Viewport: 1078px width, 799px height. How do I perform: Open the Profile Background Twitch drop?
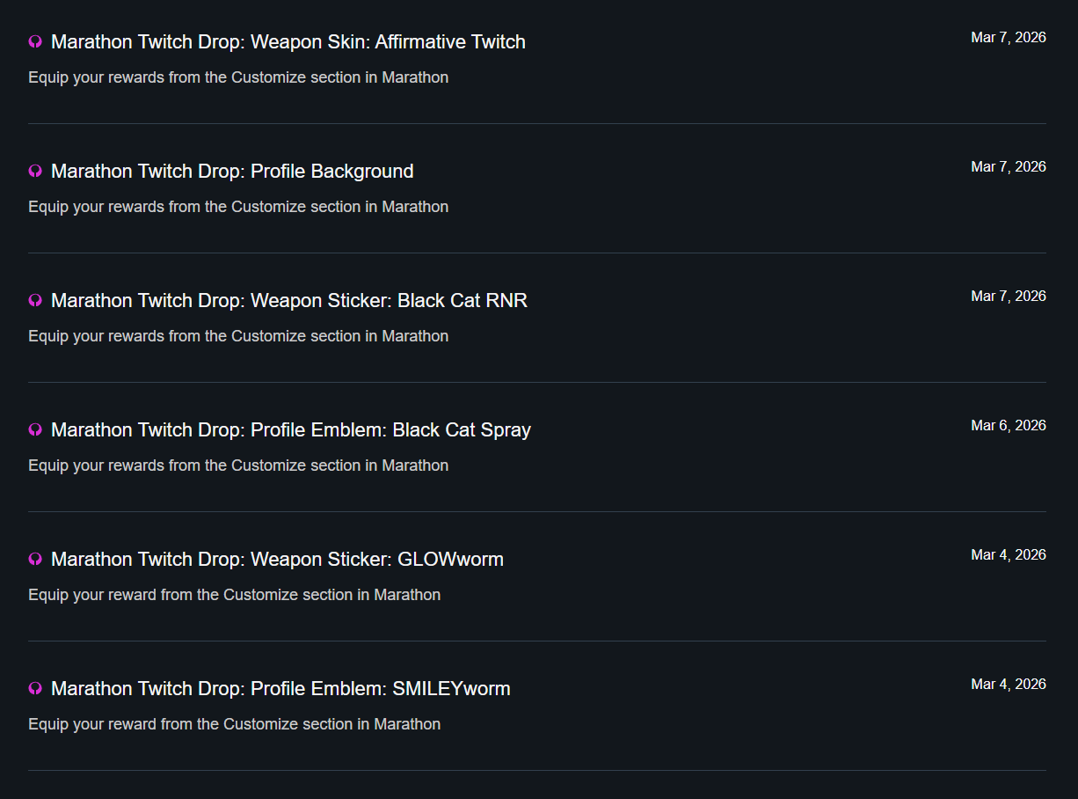(232, 171)
